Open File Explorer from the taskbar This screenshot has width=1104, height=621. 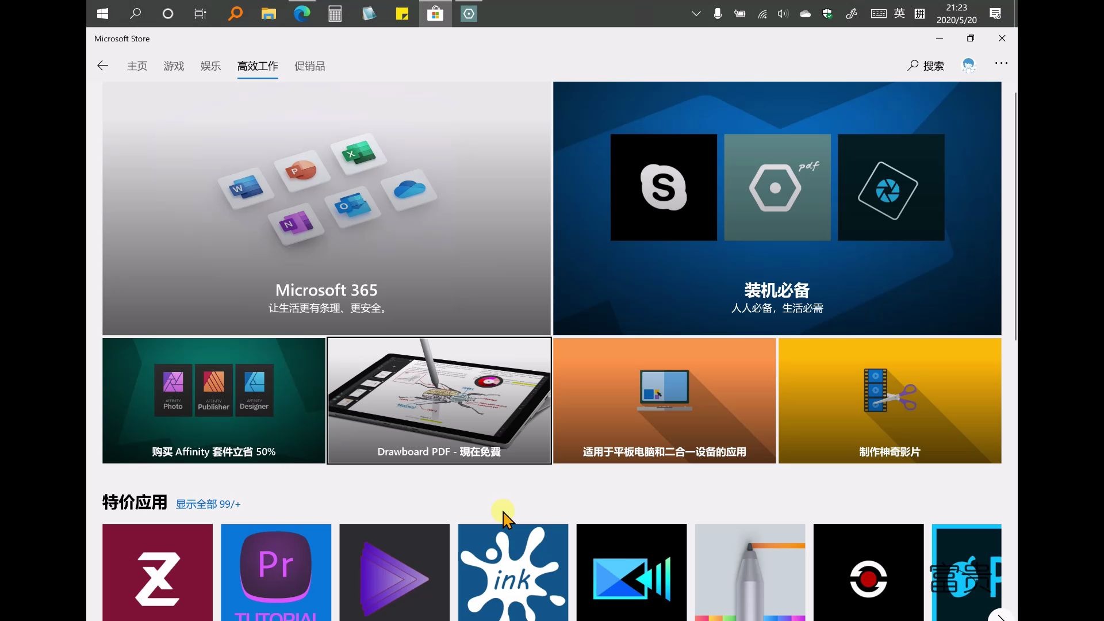pos(269,14)
